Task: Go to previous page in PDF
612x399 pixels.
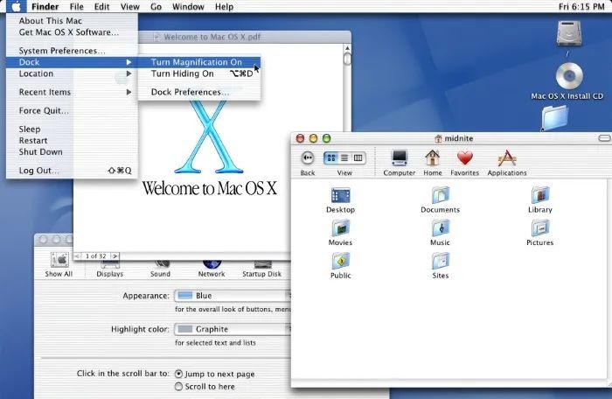Action: coord(77,256)
